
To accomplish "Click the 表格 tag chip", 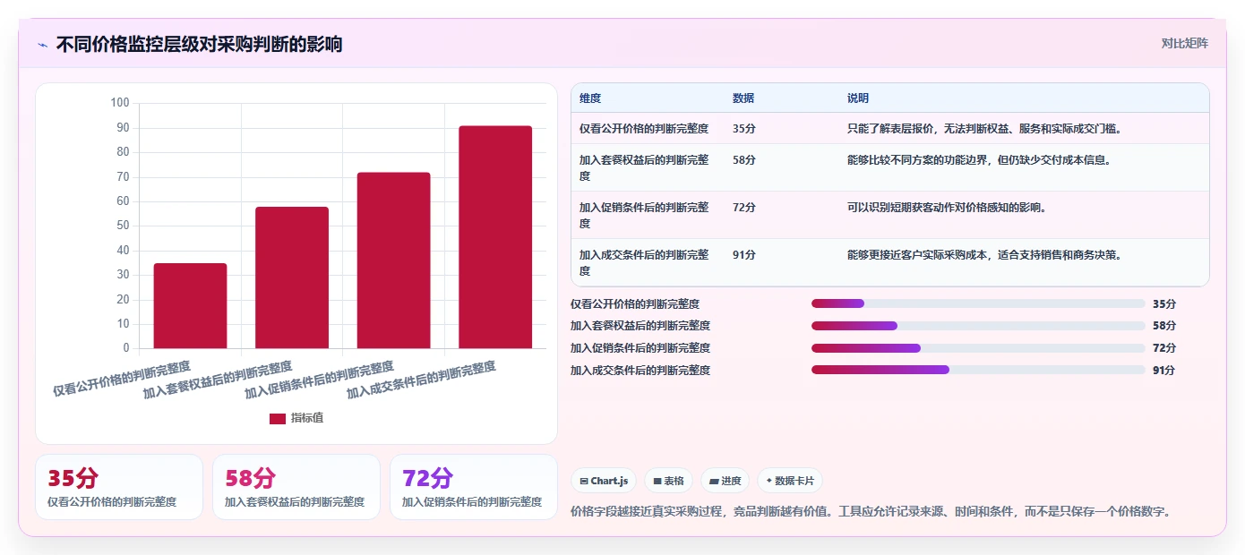I will [x=668, y=481].
